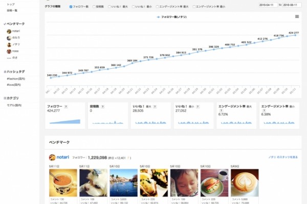Image resolution: width=307 pixels, height=204 pixels.
Task: Enable the いいね！最大 graph checkbox
Action: click(x=109, y=7)
